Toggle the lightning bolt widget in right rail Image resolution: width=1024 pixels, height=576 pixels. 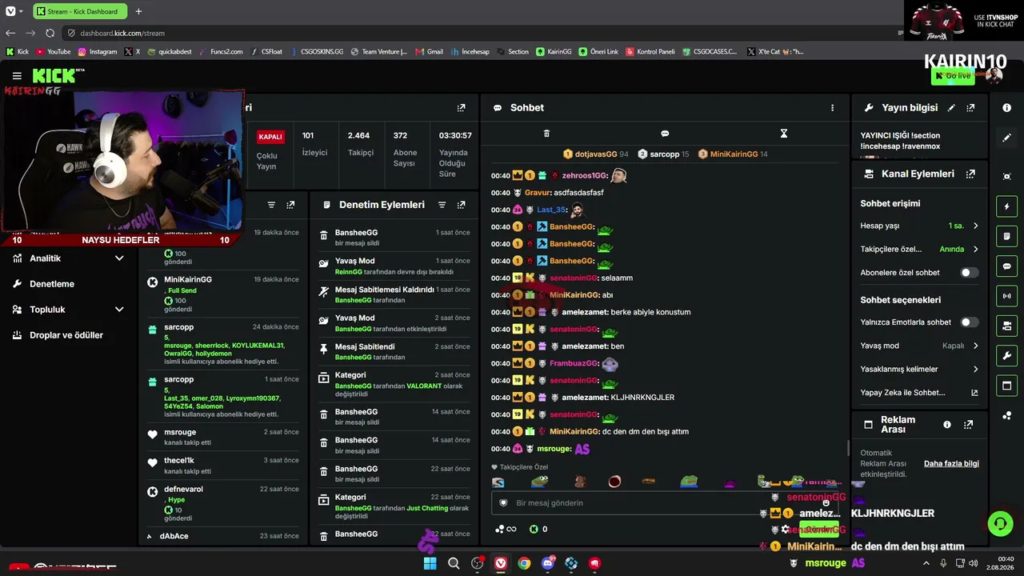point(1006,206)
